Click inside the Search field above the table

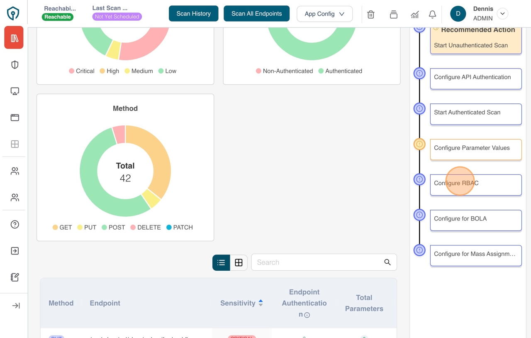[x=319, y=262]
